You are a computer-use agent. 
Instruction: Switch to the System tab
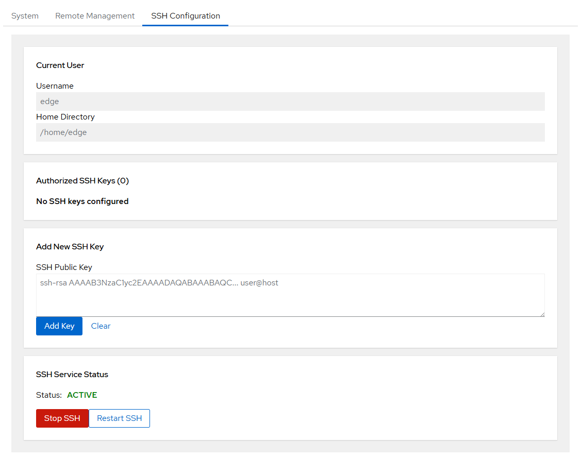[x=25, y=16]
